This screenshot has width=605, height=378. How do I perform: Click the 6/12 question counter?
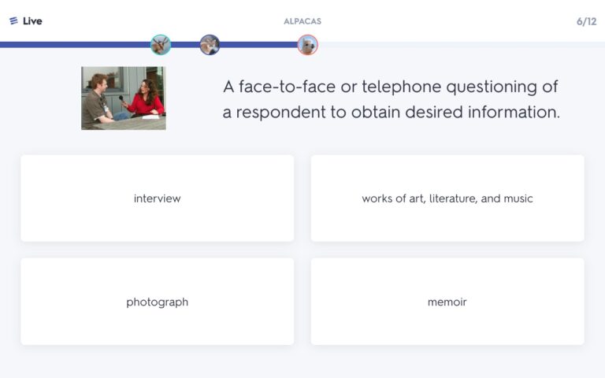pos(586,21)
